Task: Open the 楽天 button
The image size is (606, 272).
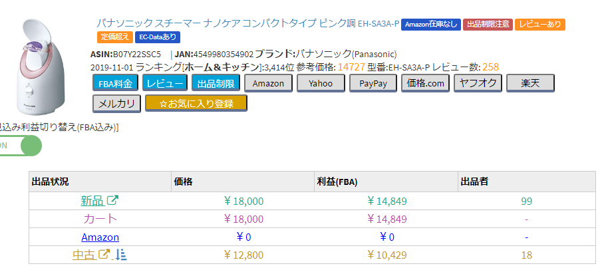Action: (x=530, y=83)
